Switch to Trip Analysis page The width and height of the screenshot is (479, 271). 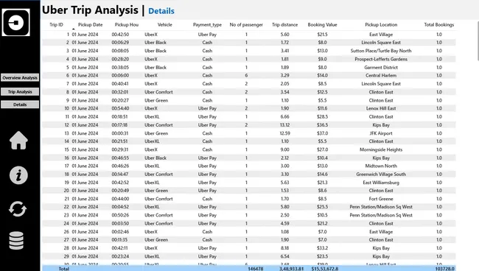20,91
